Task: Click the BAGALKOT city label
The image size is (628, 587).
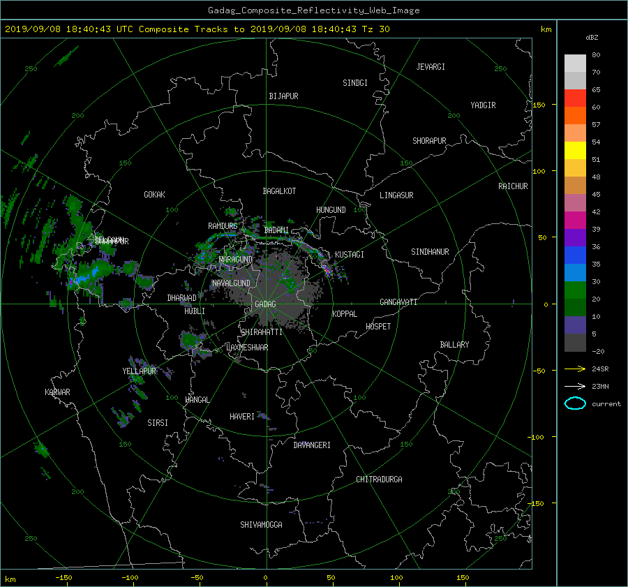Action: (x=279, y=191)
